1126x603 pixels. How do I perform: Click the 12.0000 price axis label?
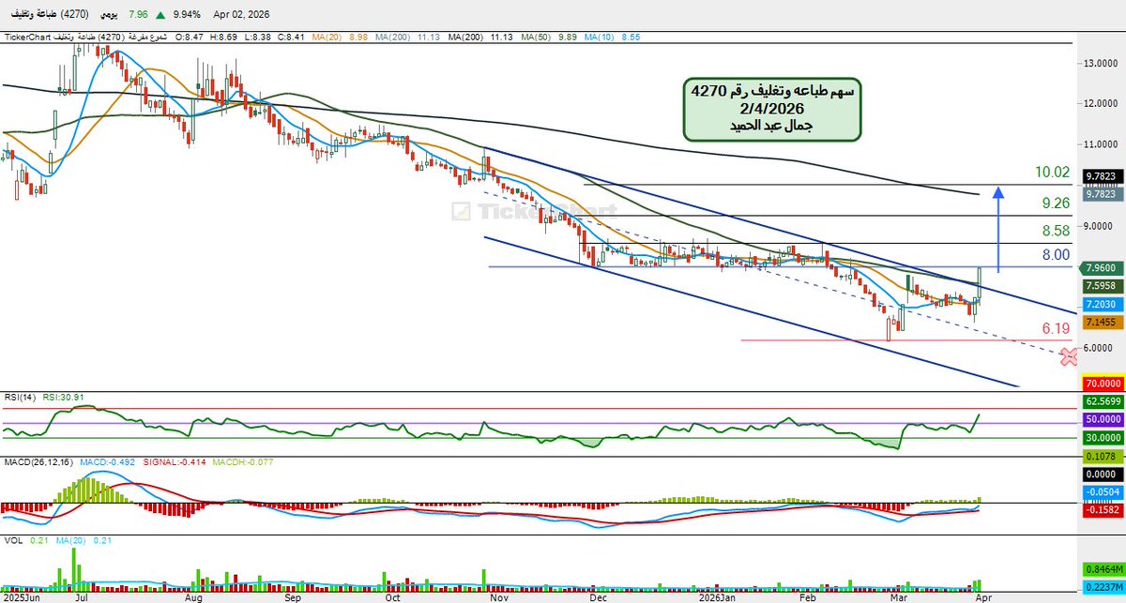(1102, 104)
